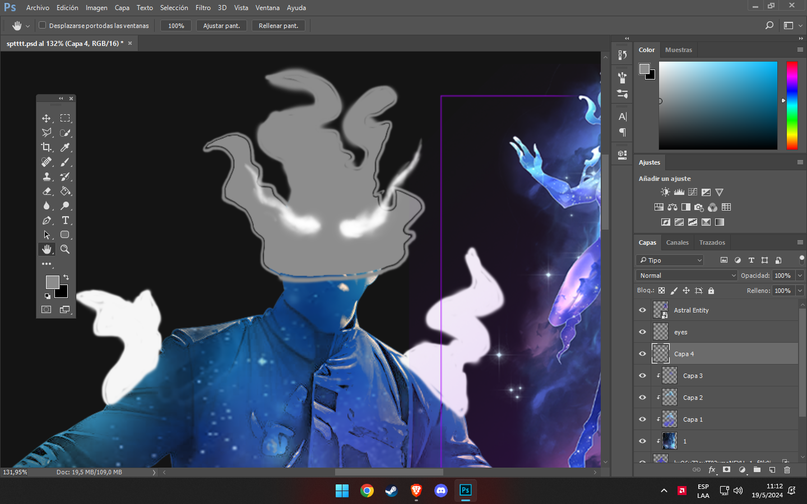This screenshot has width=807, height=504.
Task: Select the Clone Stamp tool
Action: pos(47,176)
